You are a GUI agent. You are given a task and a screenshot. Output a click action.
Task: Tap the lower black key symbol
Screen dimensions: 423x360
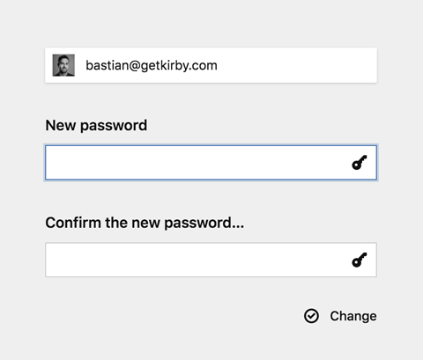pos(360,260)
